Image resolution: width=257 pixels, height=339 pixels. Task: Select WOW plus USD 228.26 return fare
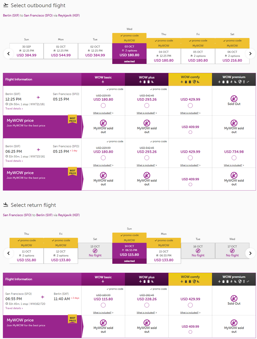click(147, 305)
